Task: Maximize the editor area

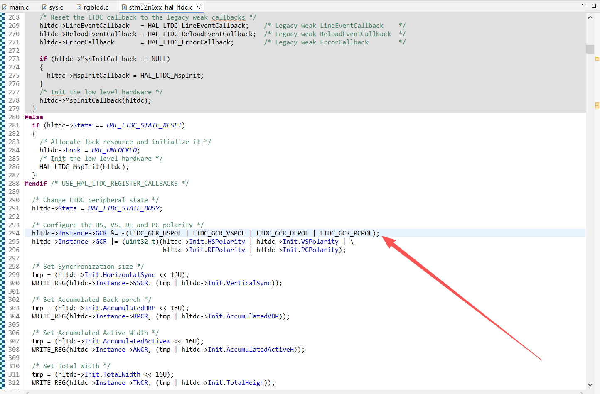Action: click(x=594, y=5)
